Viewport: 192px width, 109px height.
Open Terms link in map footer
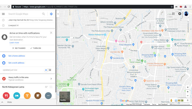tap(154, 104)
